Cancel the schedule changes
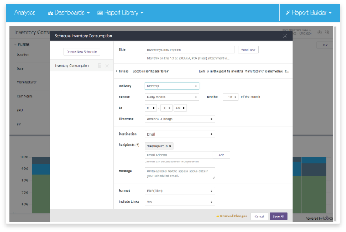Screen dimensions: 346x232 (x=259, y=216)
